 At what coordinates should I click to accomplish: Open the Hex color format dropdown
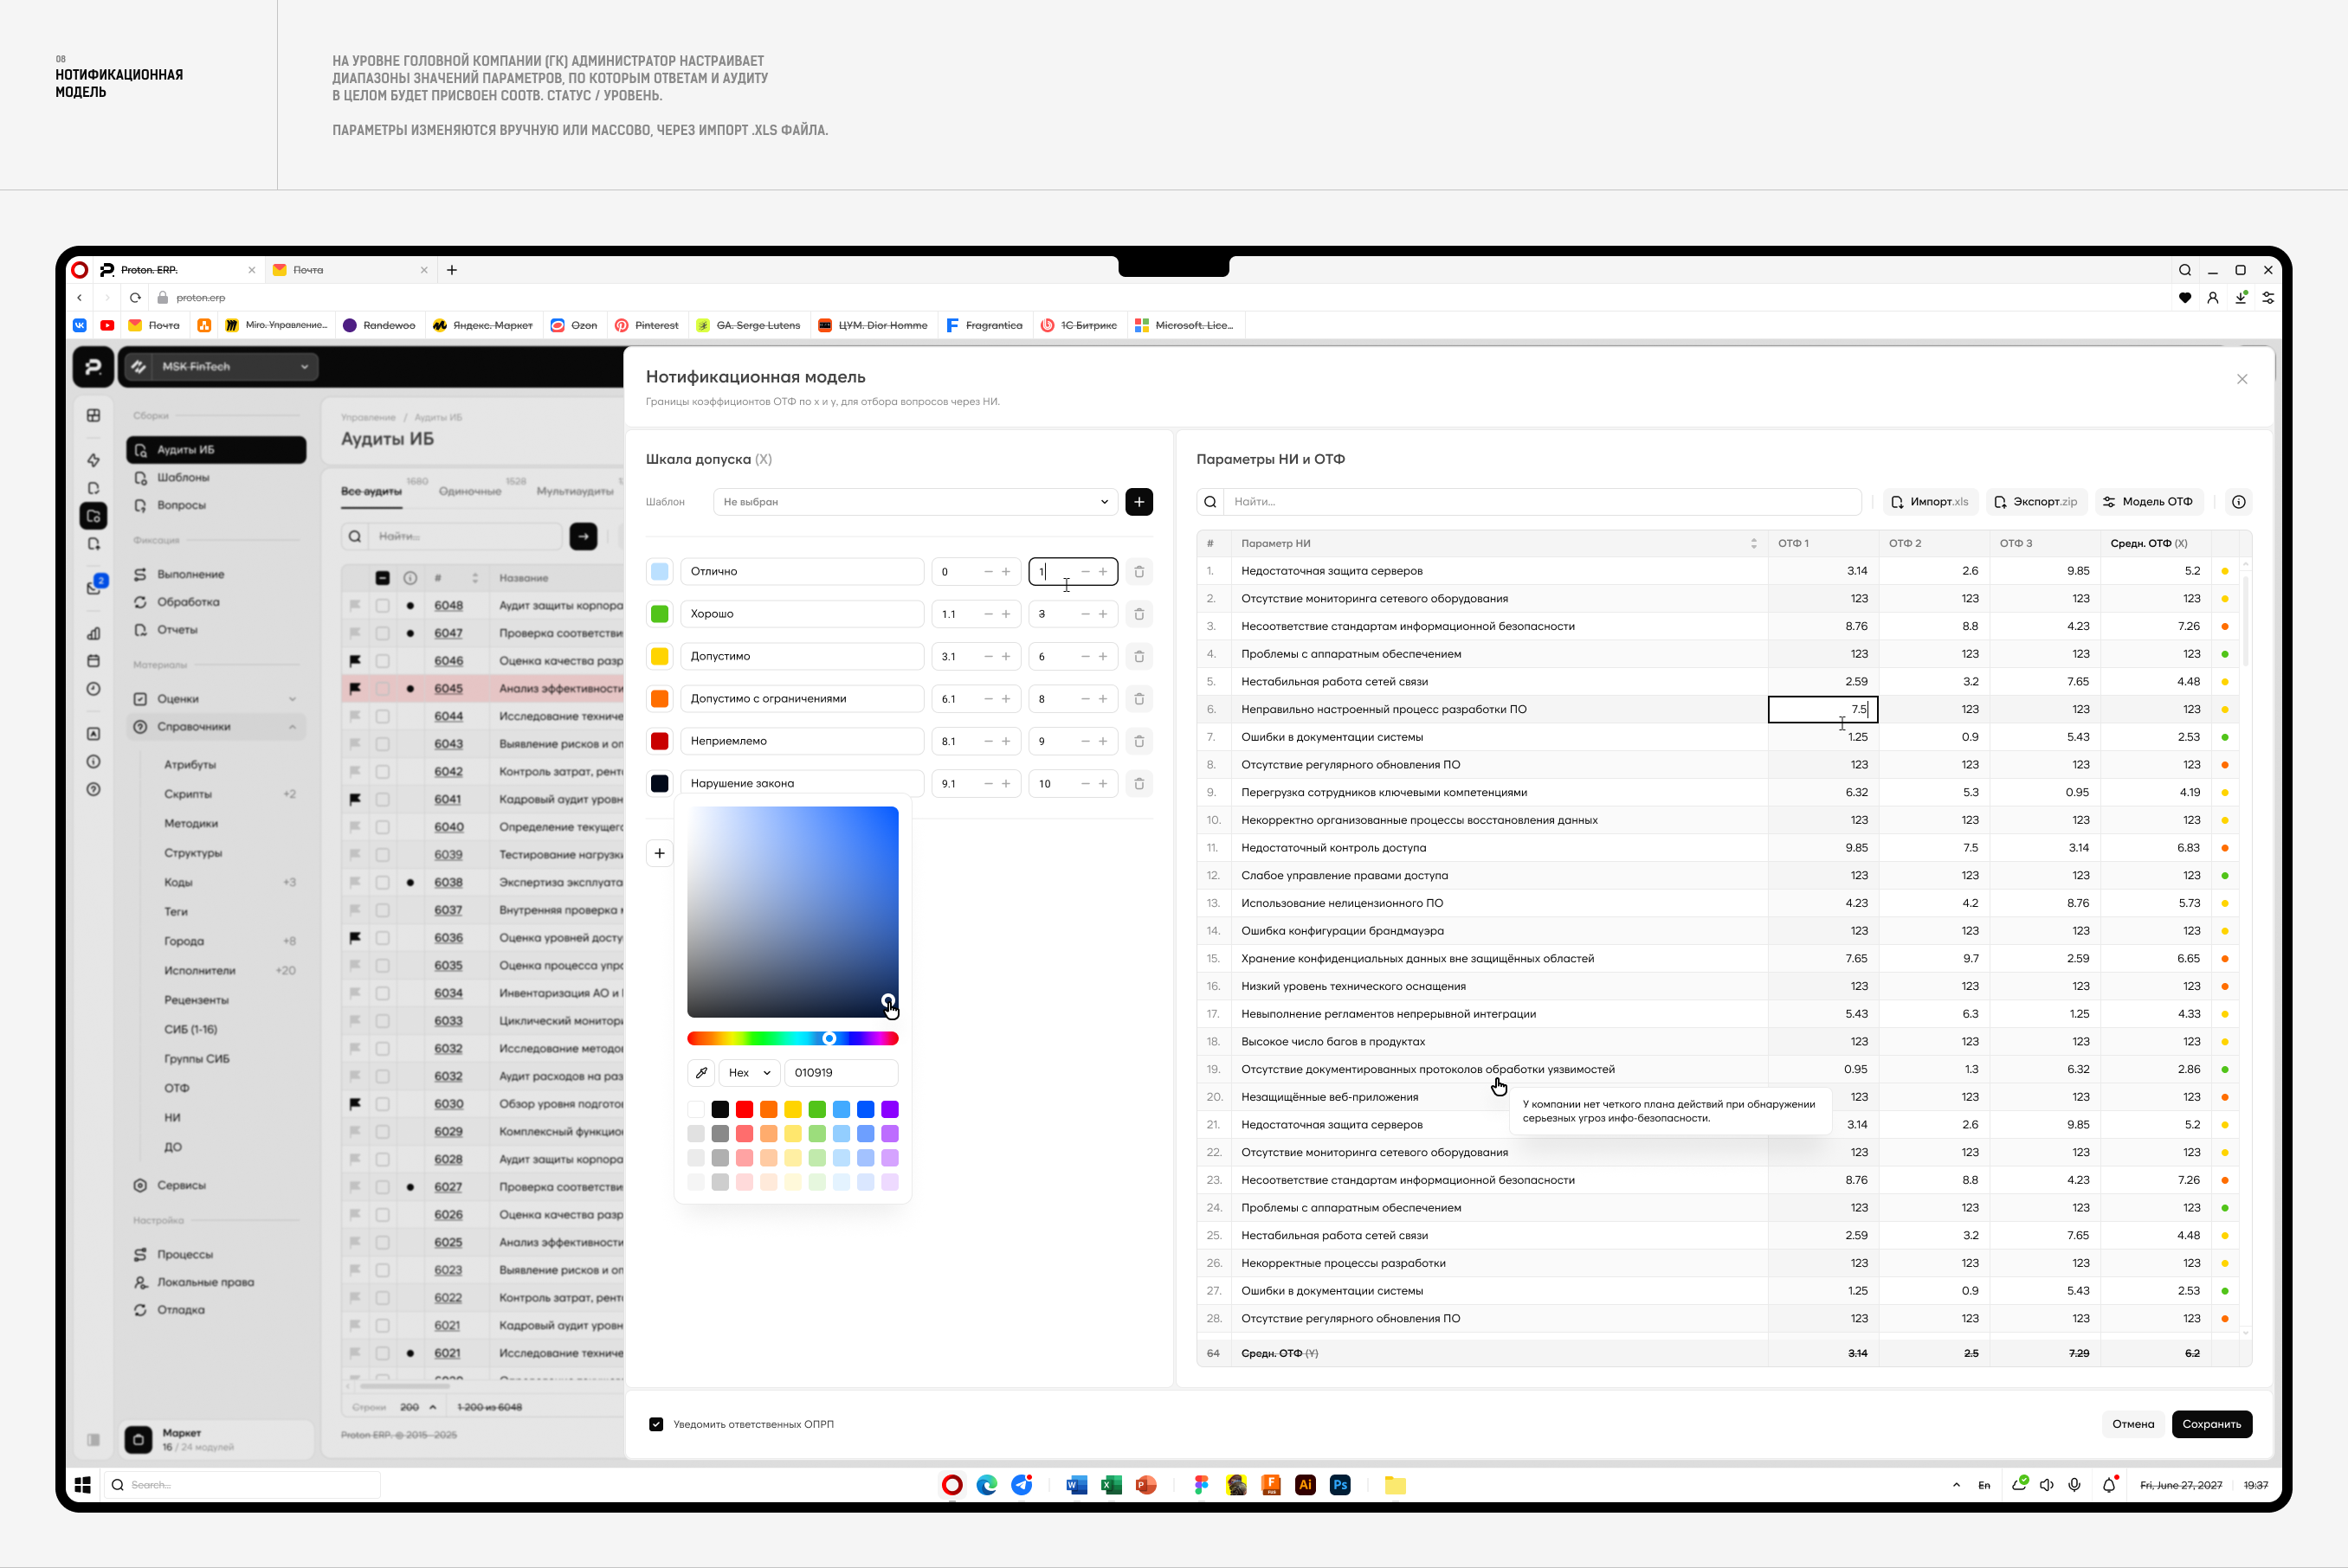tap(749, 1072)
